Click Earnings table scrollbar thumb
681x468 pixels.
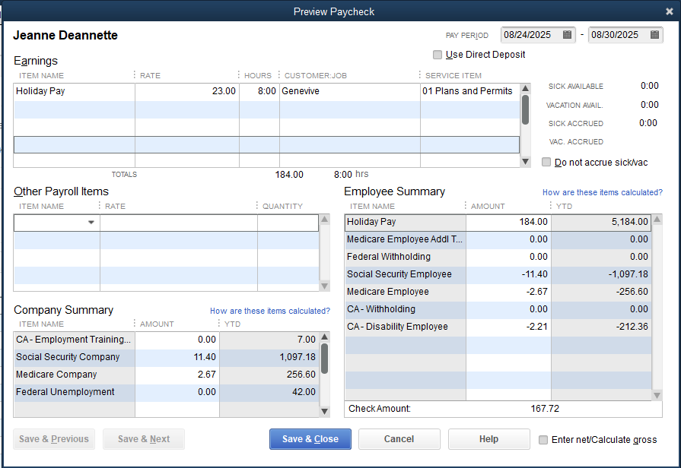point(525,109)
